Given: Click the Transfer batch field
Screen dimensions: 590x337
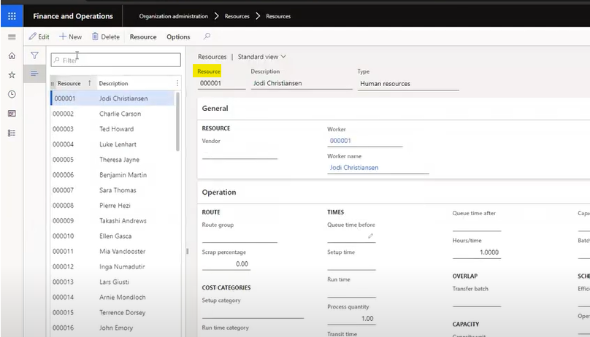Looking at the screenshot, I should coord(477,301).
